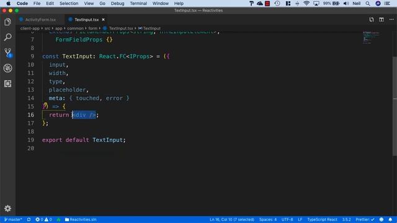The width and height of the screenshot is (397, 223).
Task: Open the Explorer view in activity bar
Action: [x=7, y=22]
